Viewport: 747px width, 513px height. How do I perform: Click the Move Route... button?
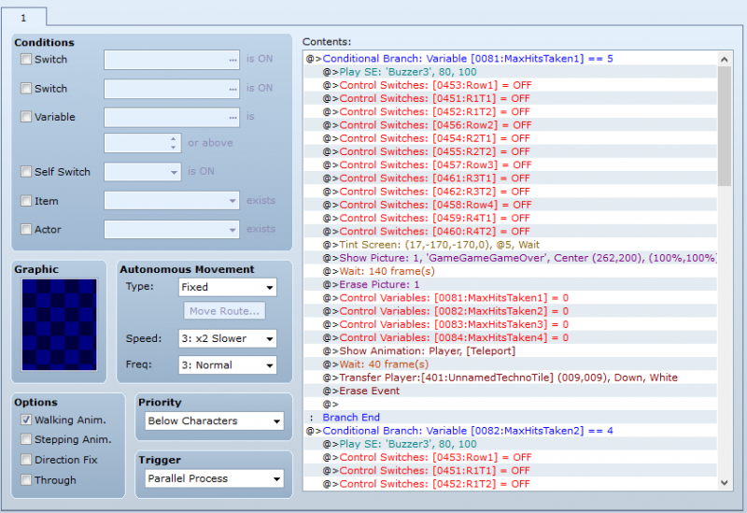click(x=224, y=311)
